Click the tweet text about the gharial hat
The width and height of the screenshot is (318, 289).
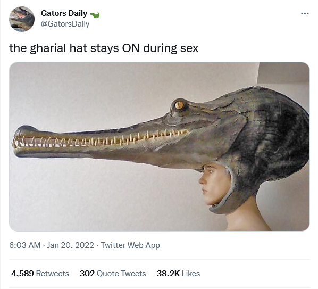104,48
